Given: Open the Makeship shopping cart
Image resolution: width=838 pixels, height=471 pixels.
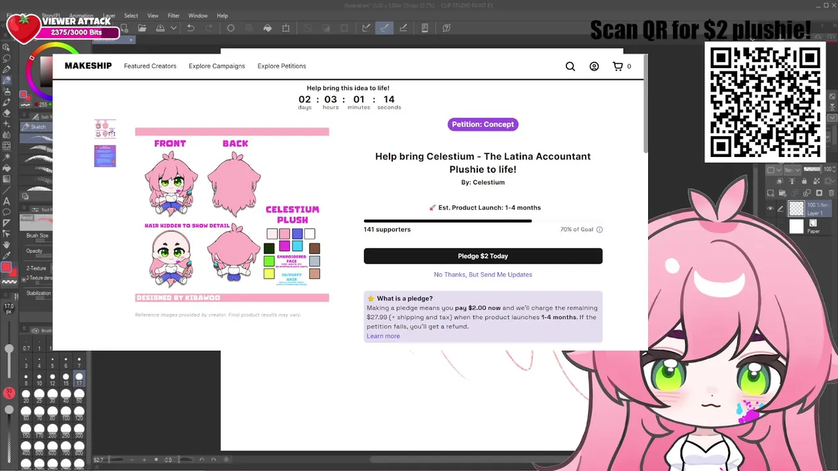Looking at the screenshot, I should 617,66.
